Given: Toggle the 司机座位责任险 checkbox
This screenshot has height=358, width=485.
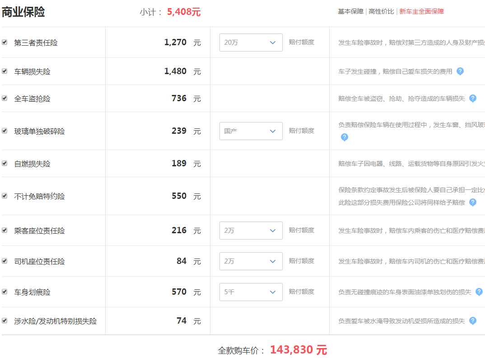Looking at the screenshot, I should click(5, 261).
